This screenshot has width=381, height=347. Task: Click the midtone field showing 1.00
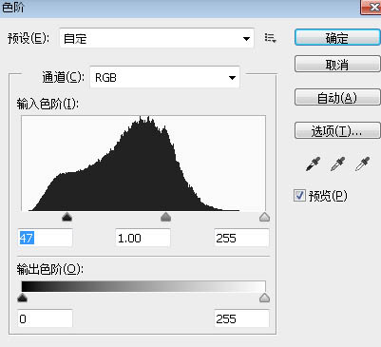click(143, 238)
